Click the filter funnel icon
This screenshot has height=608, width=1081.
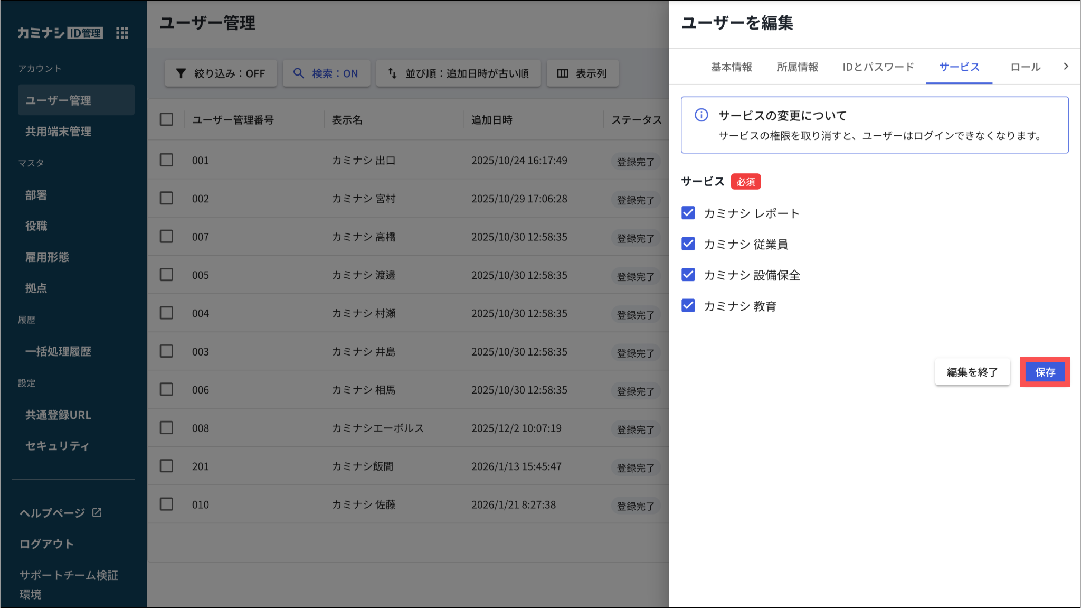click(181, 73)
